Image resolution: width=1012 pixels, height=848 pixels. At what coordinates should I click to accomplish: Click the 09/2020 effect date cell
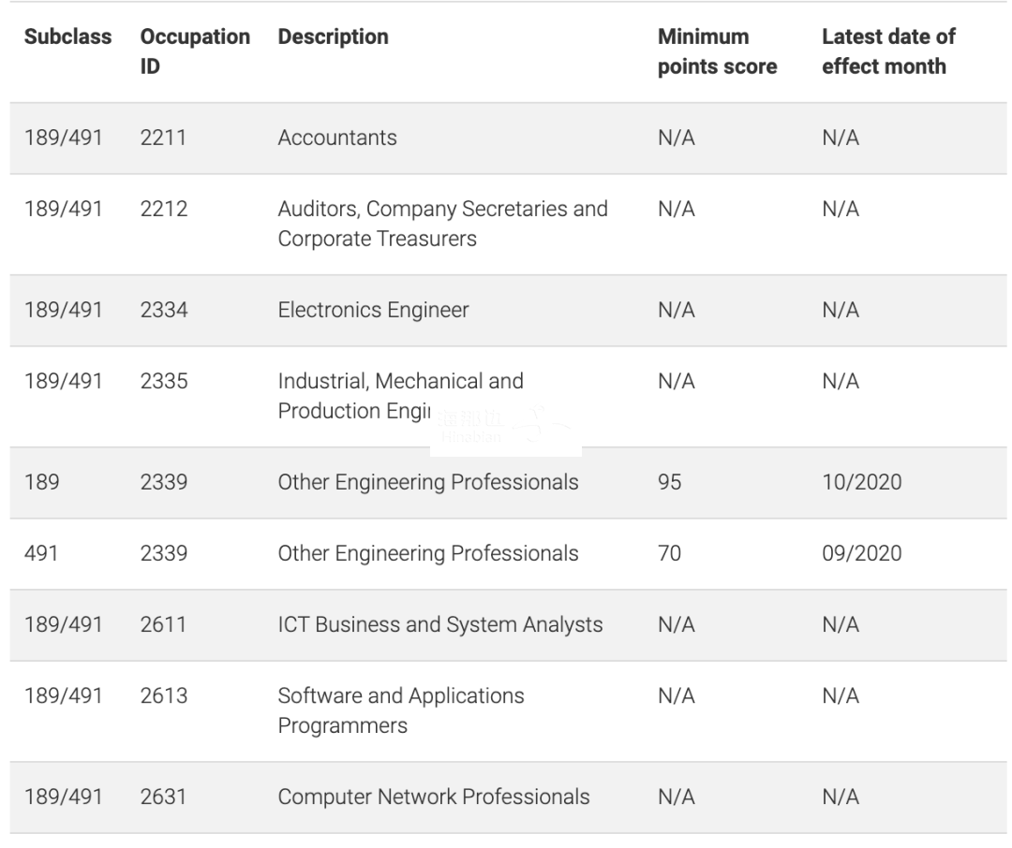point(861,553)
